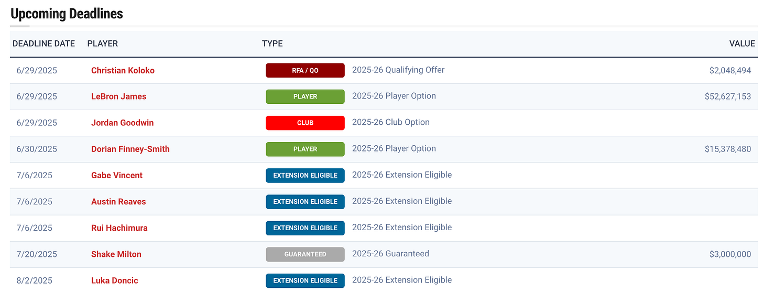Click LeBron James's PLAYER option badge
This screenshot has width=763, height=292.
(x=305, y=96)
